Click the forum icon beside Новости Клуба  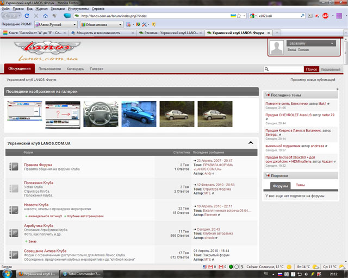14,210
